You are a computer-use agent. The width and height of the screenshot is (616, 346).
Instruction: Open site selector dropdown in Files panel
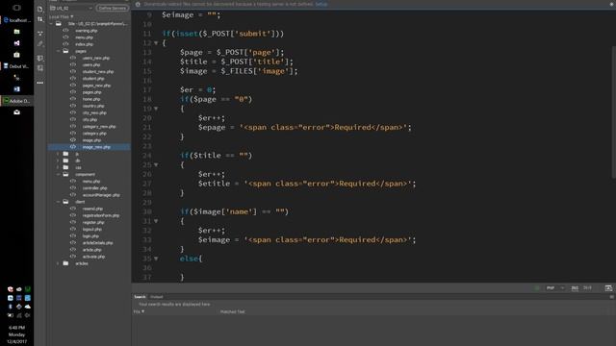coord(71,8)
